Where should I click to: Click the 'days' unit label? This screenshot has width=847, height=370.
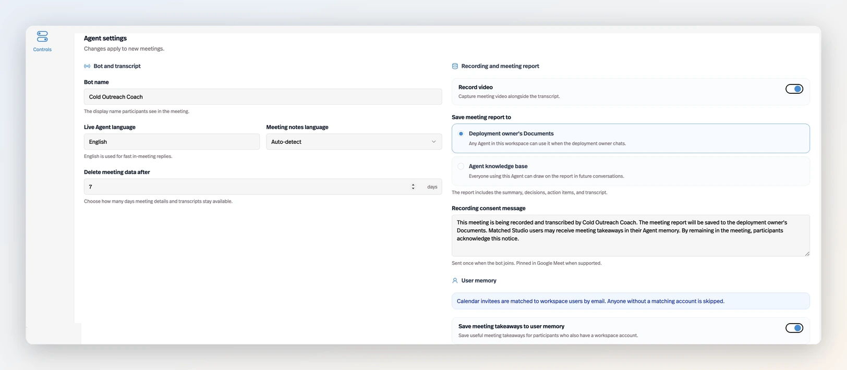point(432,187)
